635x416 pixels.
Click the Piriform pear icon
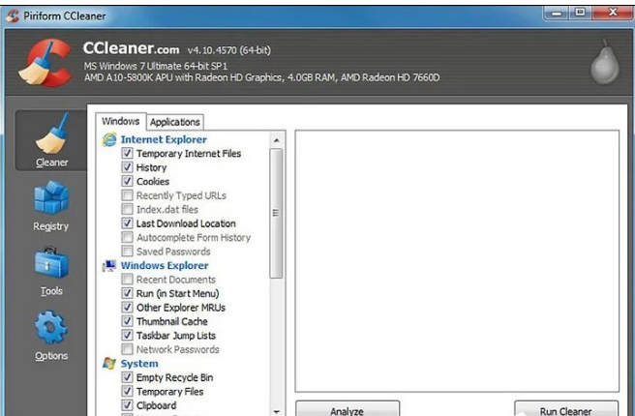click(605, 63)
